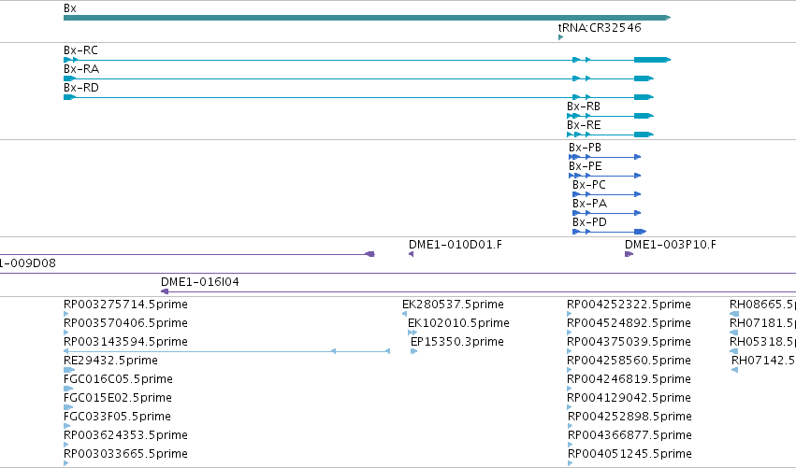
Task: Click the RP004524892.5prime label
Action: [629, 323]
